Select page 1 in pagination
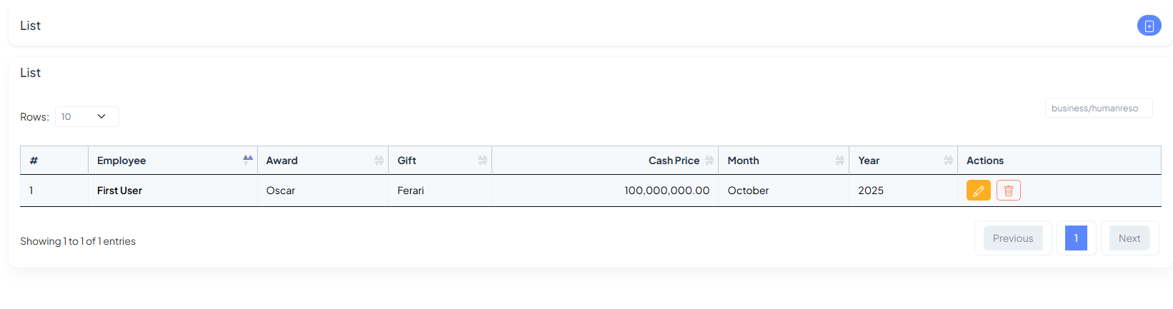This screenshot has width=1173, height=309. pyautogui.click(x=1075, y=238)
